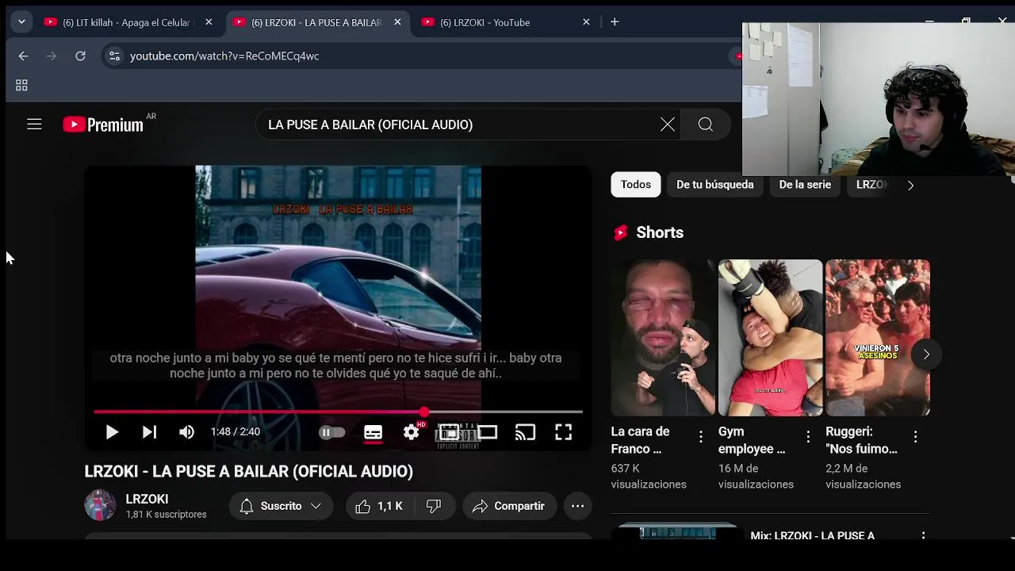
Task: Open the LRZOKI channel name link
Action: click(x=147, y=499)
